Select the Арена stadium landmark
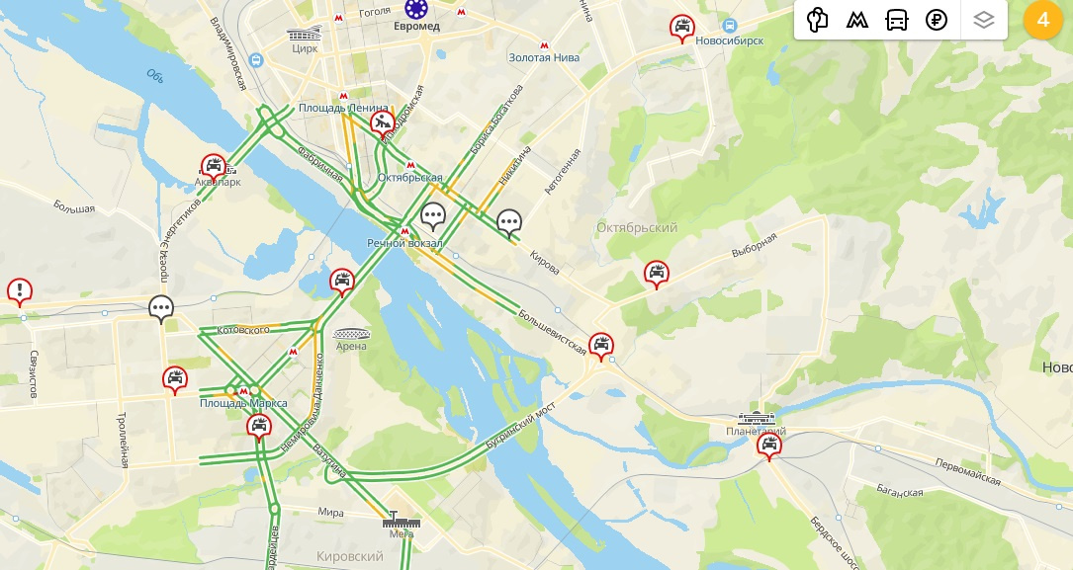Viewport: 1073px width, 570px height. [352, 334]
